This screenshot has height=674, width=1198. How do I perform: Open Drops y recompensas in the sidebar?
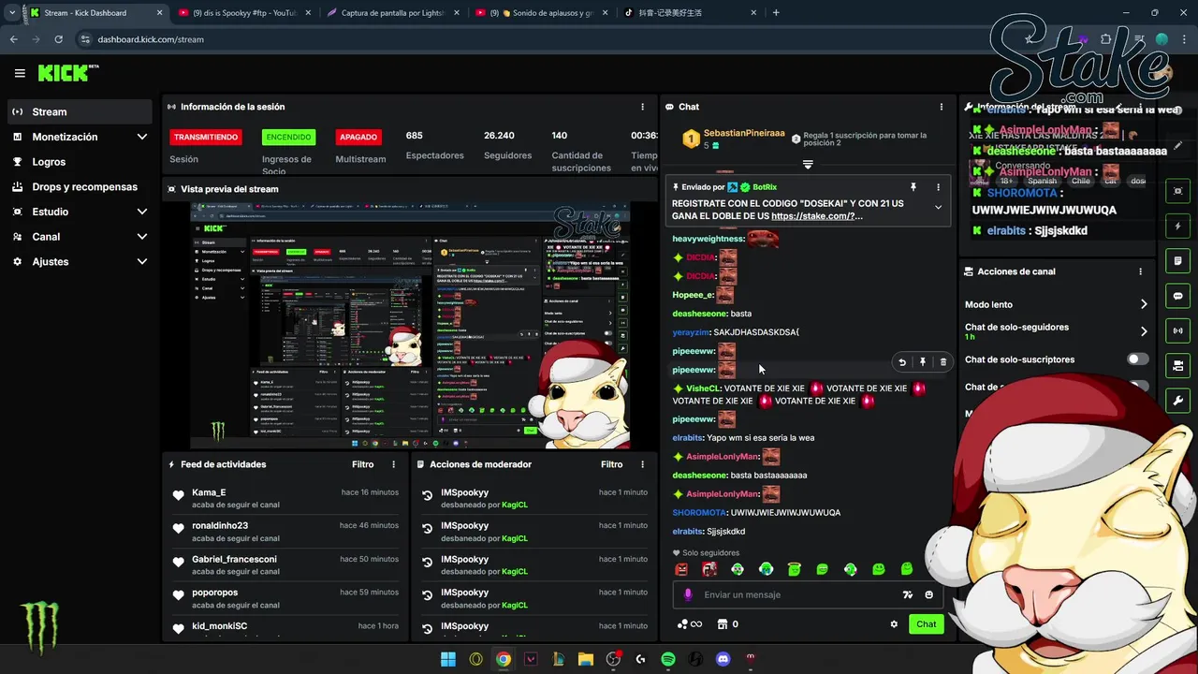(80, 186)
